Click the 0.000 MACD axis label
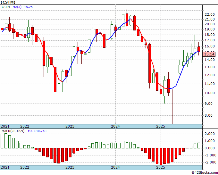The image size is (218, 175). (x=210, y=148)
